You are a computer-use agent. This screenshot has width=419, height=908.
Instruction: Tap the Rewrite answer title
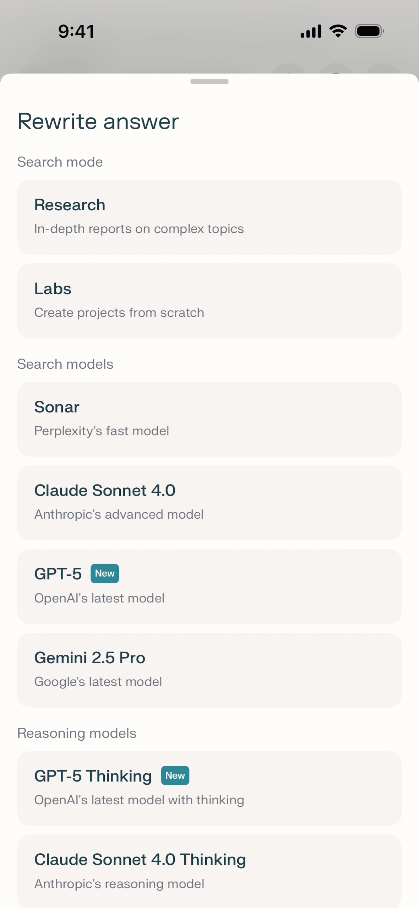click(98, 121)
